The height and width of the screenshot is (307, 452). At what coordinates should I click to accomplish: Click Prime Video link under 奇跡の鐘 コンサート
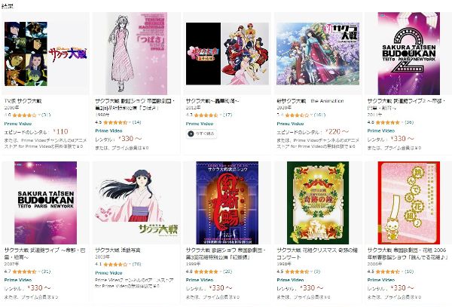[290, 280]
